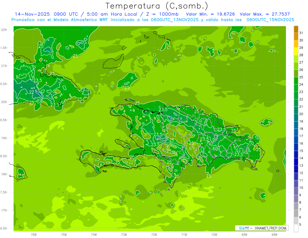Image resolution: width=308 pixels, height=238 pixels.
Task: Click the "68W" longitude axis label
Action: pos(274,235)
